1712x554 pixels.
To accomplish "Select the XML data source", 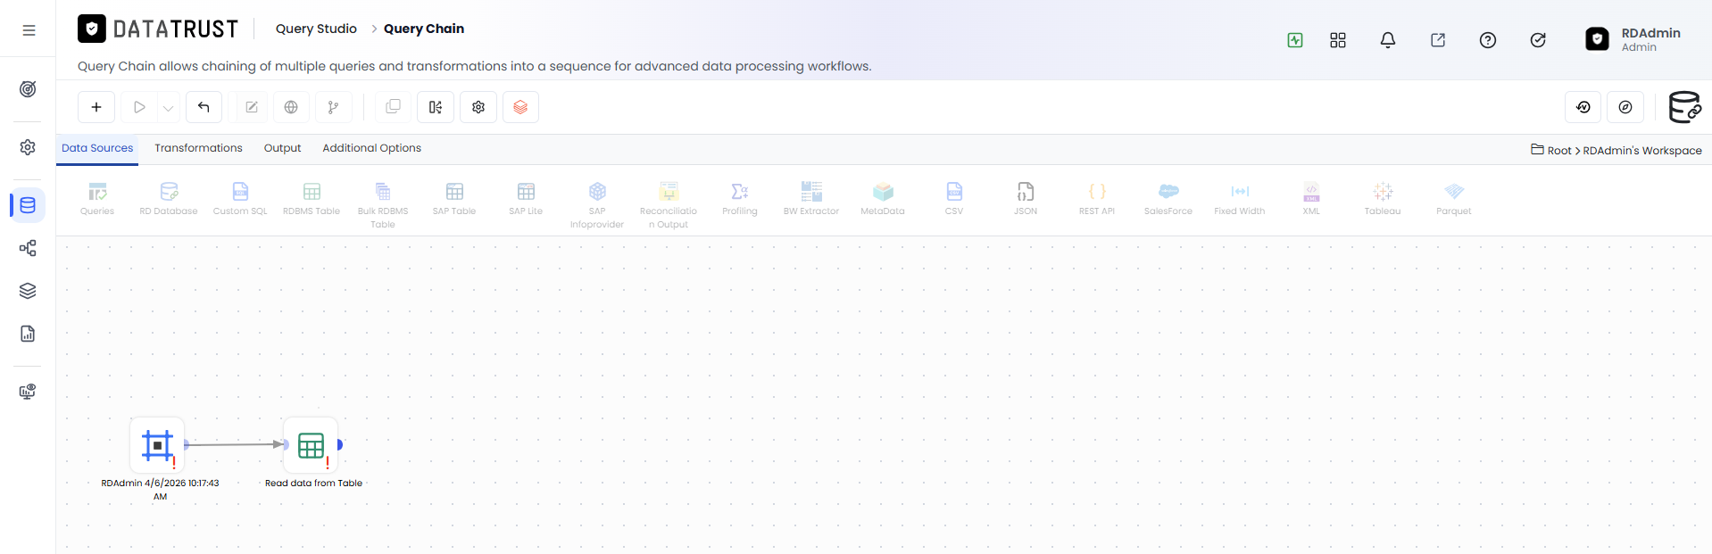I will coord(1311,199).
